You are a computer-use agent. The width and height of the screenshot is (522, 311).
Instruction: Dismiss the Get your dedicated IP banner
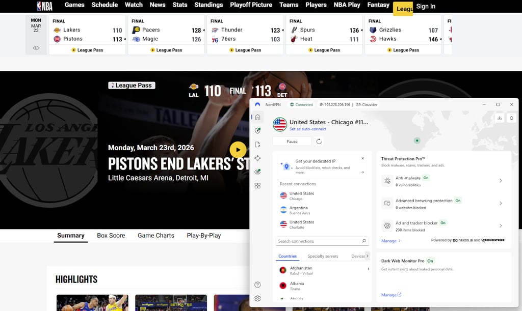coord(362,158)
